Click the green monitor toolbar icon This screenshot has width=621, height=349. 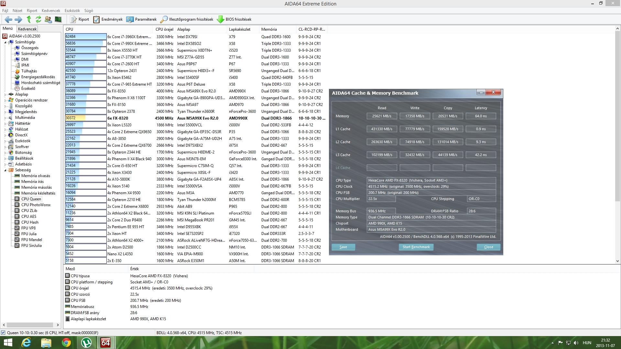tap(58, 19)
